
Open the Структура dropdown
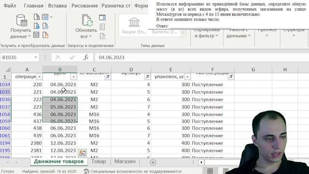[x=294, y=33]
